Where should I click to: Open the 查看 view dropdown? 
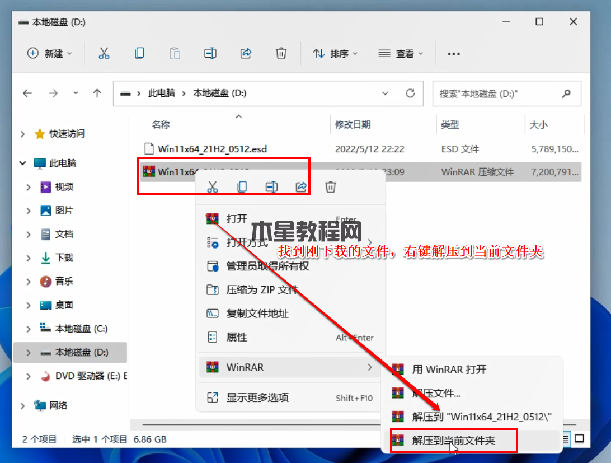coord(401,53)
